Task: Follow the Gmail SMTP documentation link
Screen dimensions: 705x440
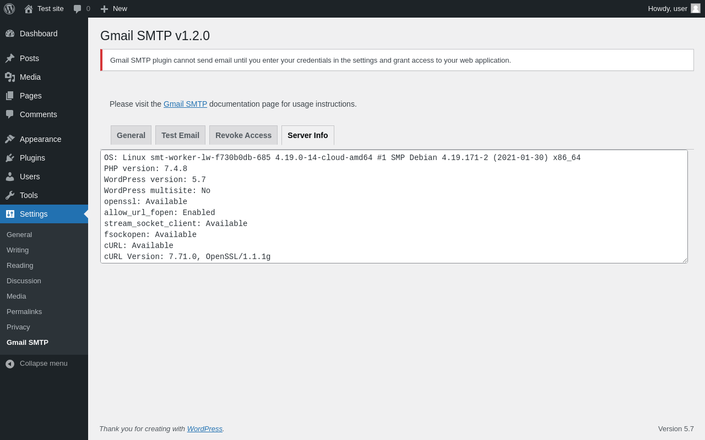Action: click(x=185, y=104)
